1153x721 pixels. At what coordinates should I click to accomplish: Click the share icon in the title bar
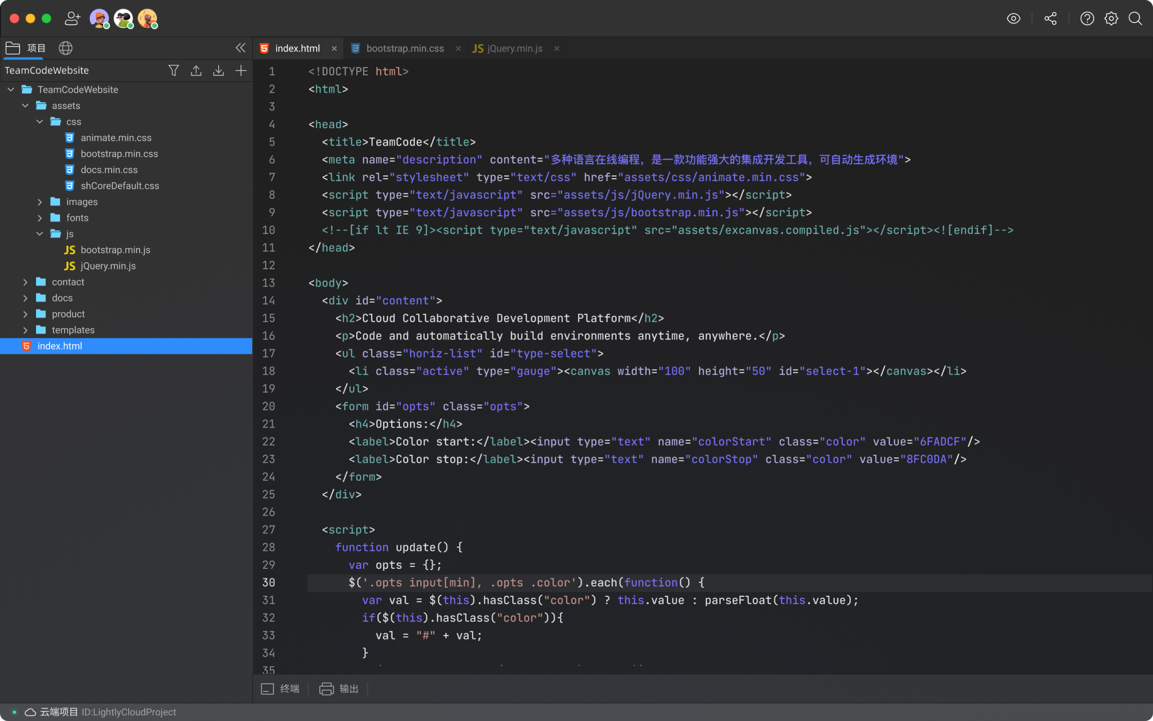[x=1050, y=19]
